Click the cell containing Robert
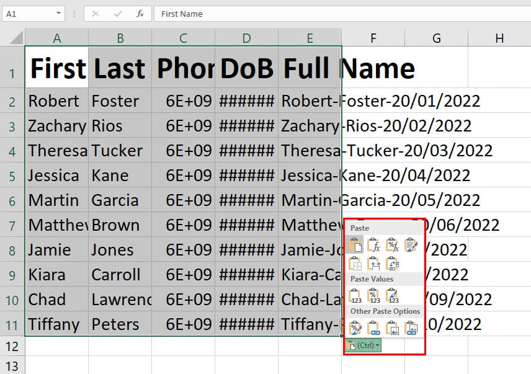 (56, 100)
